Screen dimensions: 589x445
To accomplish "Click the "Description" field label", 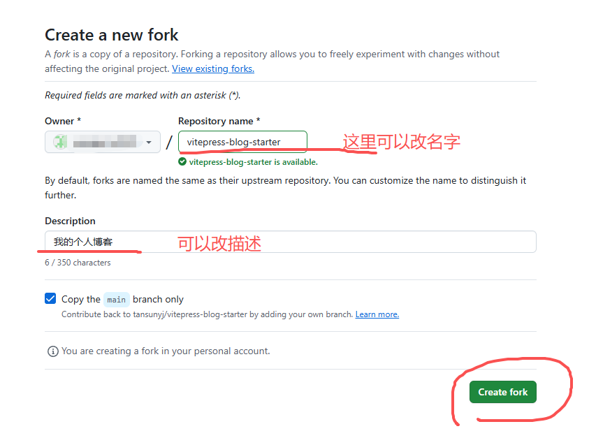I will (x=70, y=221).
